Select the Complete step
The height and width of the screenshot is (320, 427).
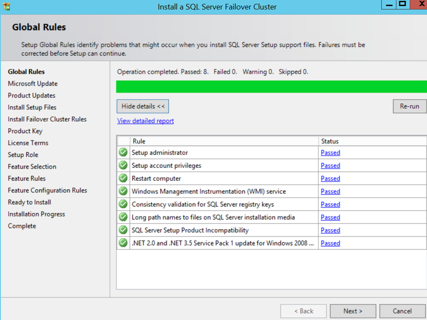(x=22, y=226)
